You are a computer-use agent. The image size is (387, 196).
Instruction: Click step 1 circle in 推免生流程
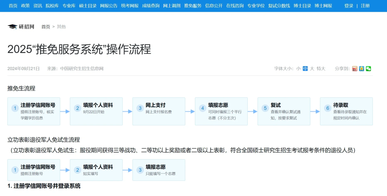click(15, 108)
